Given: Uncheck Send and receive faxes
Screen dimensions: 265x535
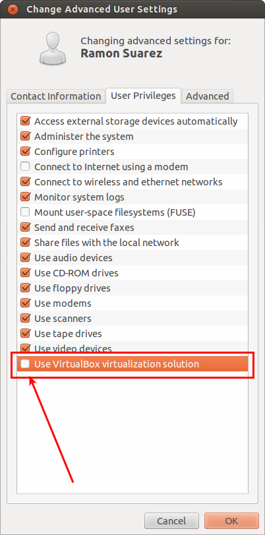Looking at the screenshot, I should (x=25, y=227).
